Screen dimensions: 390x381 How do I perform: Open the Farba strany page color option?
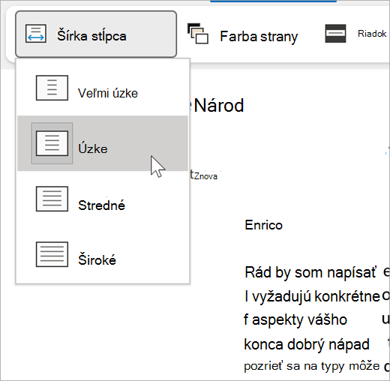242,36
